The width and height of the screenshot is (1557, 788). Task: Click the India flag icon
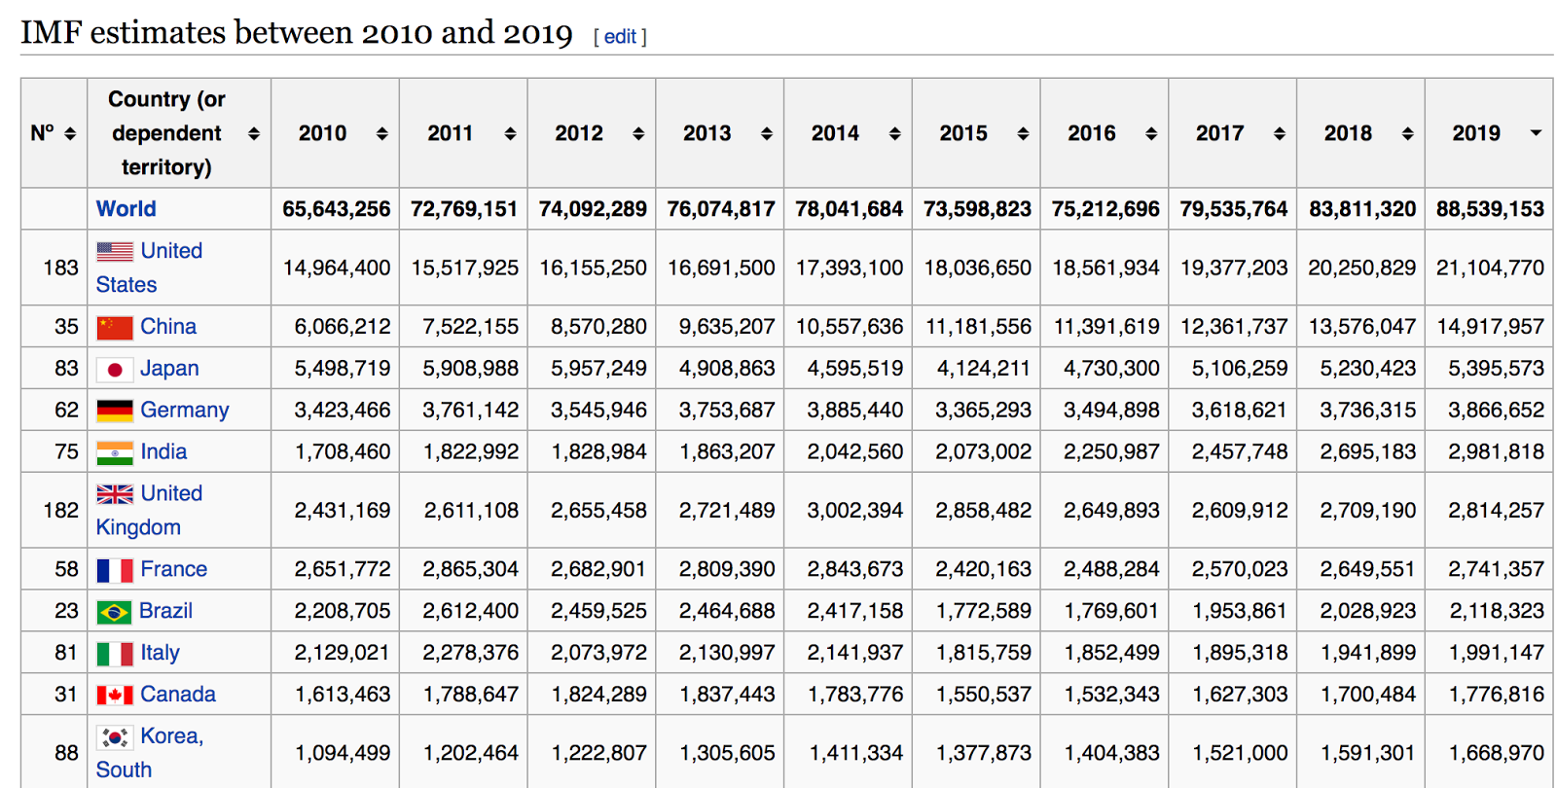point(115,453)
